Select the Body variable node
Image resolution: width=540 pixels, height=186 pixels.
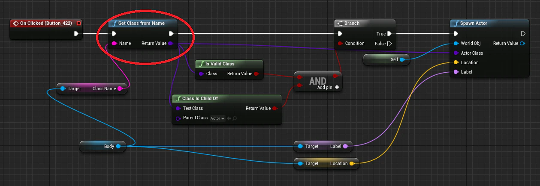[x=103, y=146]
